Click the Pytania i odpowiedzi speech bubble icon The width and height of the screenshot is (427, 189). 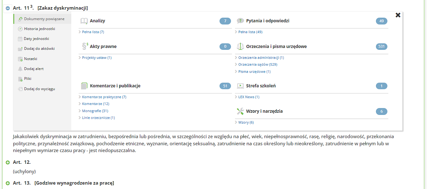pos(240,21)
